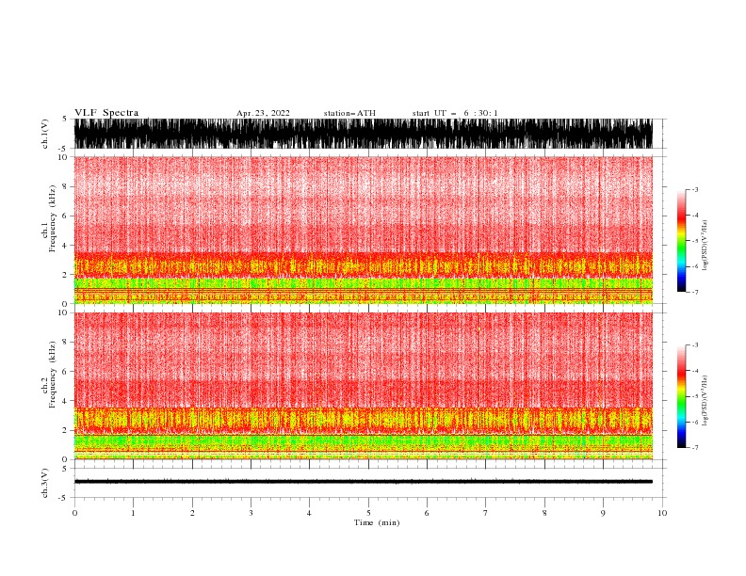Click the ch.2 colorbar "log(PSD)(V²/Hz)" label

click(705, 400)
